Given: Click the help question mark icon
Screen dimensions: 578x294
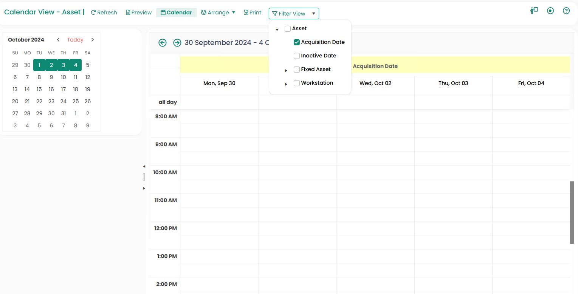Looking at the screenshot, I should point(566,11).
